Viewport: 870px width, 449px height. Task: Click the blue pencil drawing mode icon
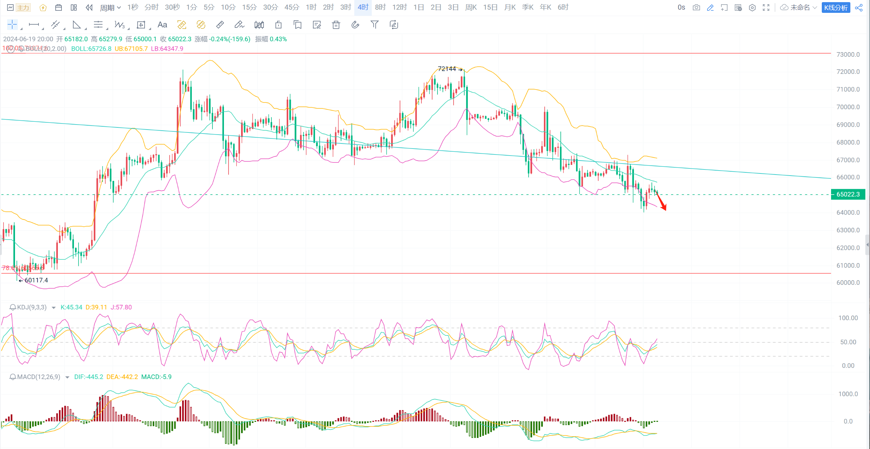coord(710,7)
